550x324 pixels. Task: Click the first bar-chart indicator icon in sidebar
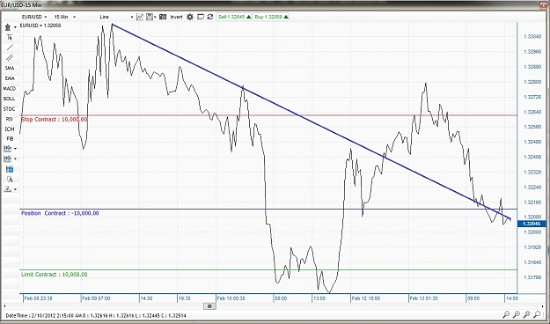point(7,149)
